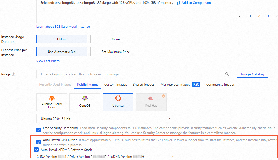Click the previous page chevron

pos(239,16)
